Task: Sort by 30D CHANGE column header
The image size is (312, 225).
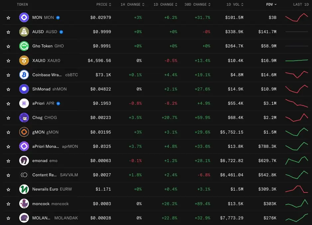Action: pyautogui.click(x=197, y=4)
